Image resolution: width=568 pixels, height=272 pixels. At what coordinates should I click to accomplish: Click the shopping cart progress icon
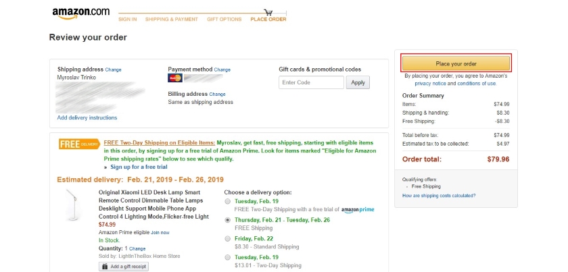(268, 11)
